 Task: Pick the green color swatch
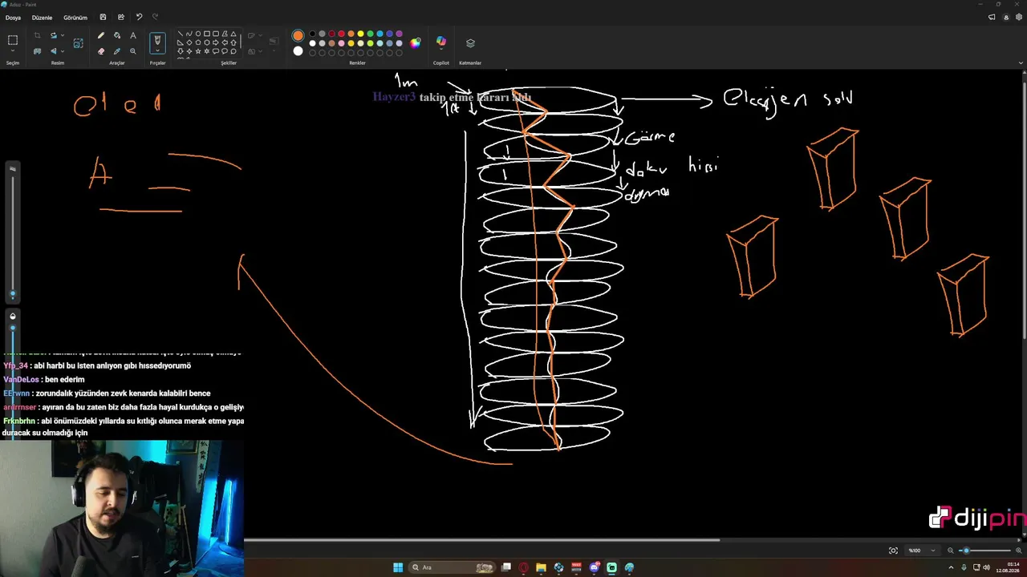click(x=371, y=34)
